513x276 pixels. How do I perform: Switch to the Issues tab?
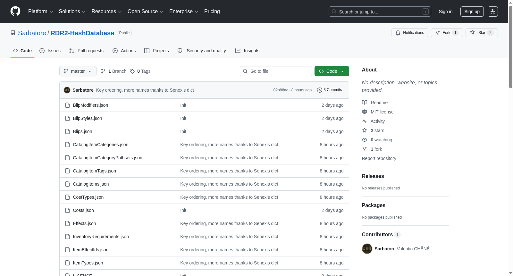50,51
